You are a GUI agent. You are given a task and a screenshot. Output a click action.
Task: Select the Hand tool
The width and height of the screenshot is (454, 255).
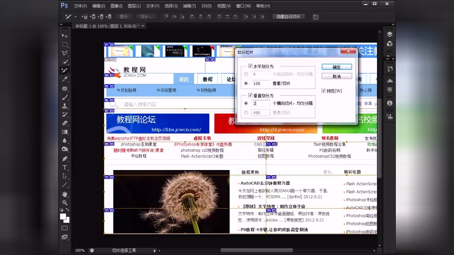[65, 194]
